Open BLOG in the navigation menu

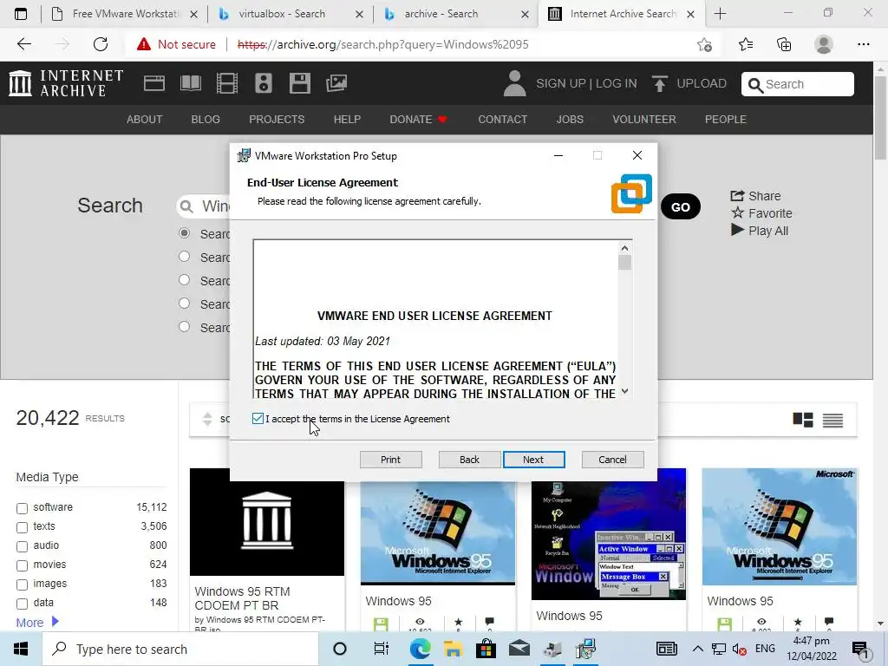pyautogui.click(x=206, y=120)
